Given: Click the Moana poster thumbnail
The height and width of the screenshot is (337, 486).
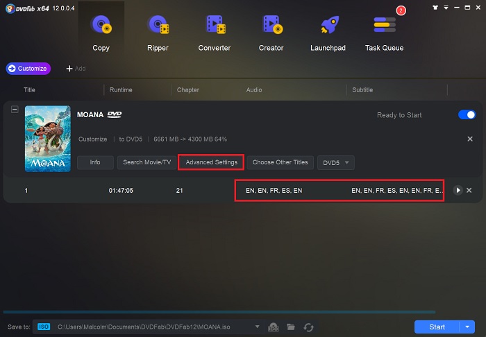Looking at the screenshot, I should click(48, 139).
